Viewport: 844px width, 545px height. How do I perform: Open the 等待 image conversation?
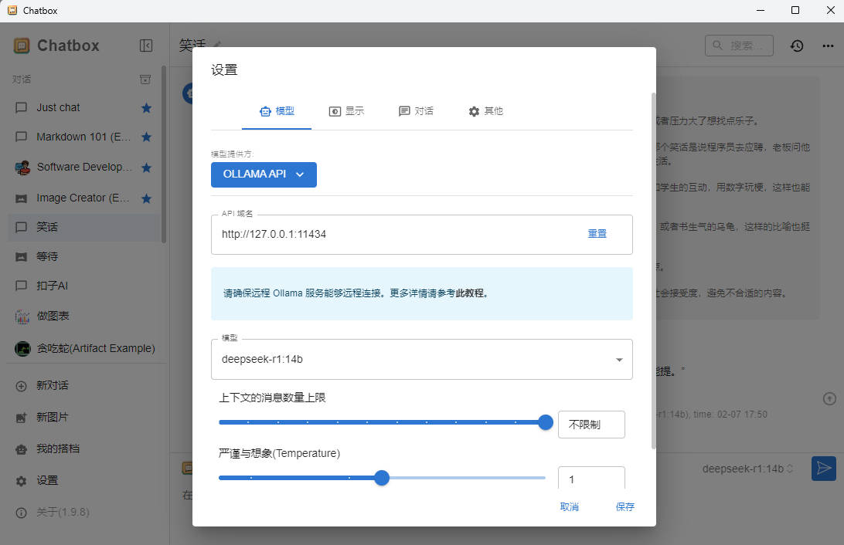[83, 256]
